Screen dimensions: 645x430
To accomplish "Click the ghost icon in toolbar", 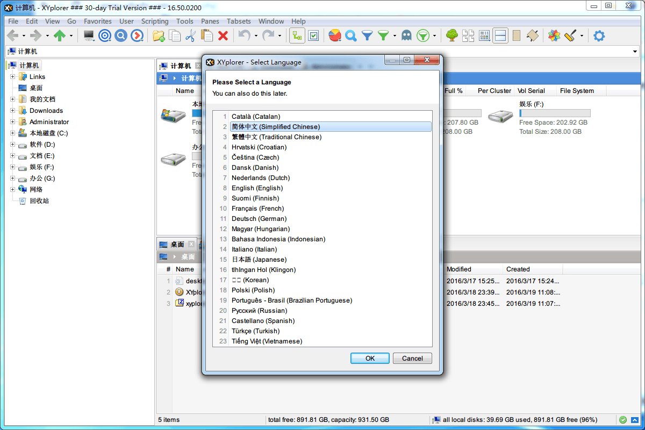I will 406,36.
